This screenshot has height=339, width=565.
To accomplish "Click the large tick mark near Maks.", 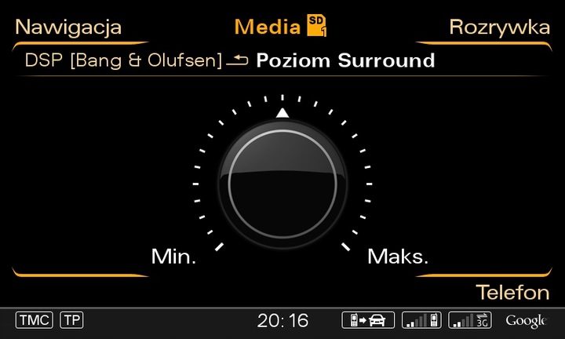I will coord(345,246).
